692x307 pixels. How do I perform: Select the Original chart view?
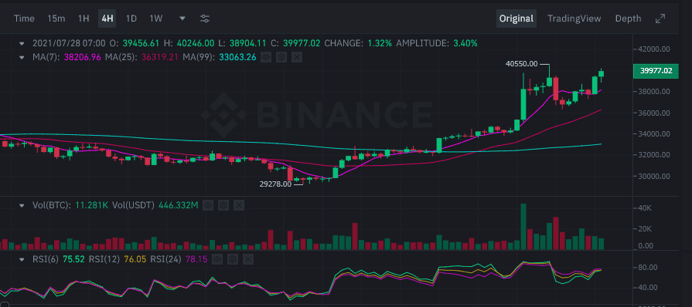[516, 19]
